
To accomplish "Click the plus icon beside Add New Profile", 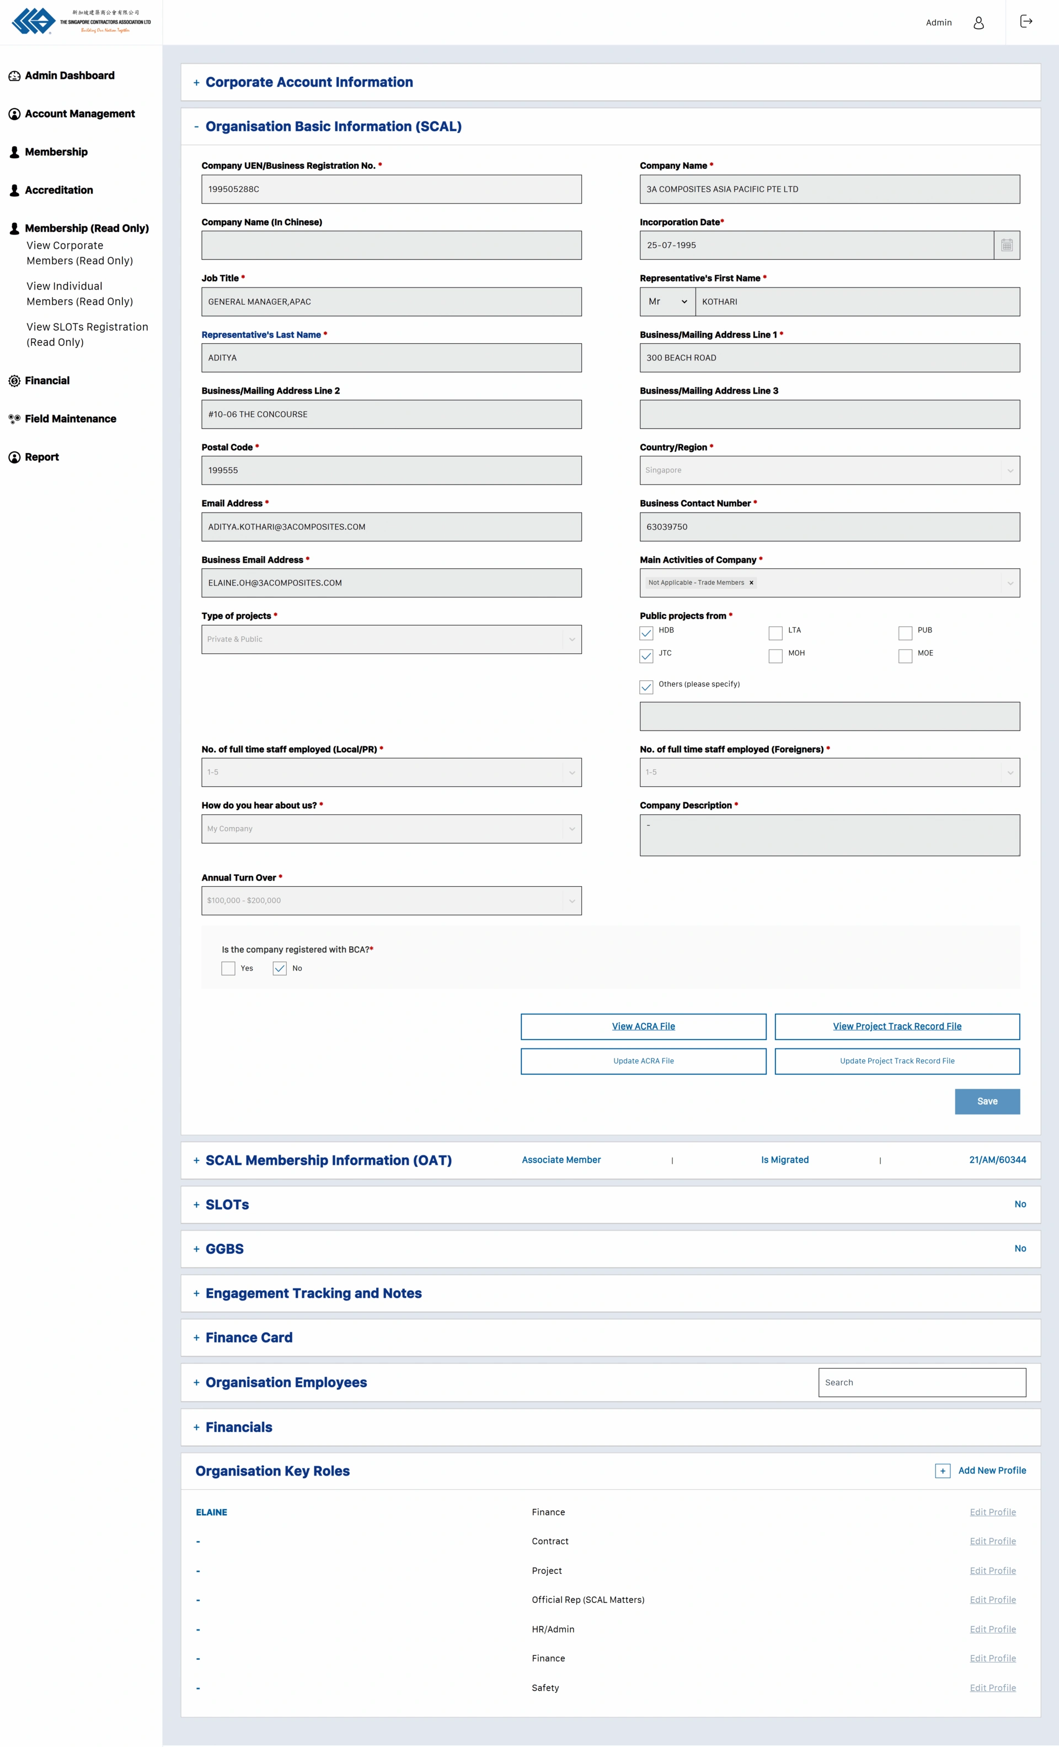I will [942, 1471].
